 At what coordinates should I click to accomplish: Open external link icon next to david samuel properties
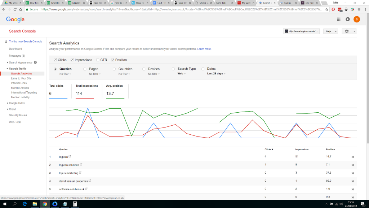90,181
